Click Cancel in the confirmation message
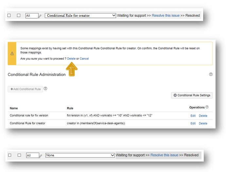 pos(84,59)
